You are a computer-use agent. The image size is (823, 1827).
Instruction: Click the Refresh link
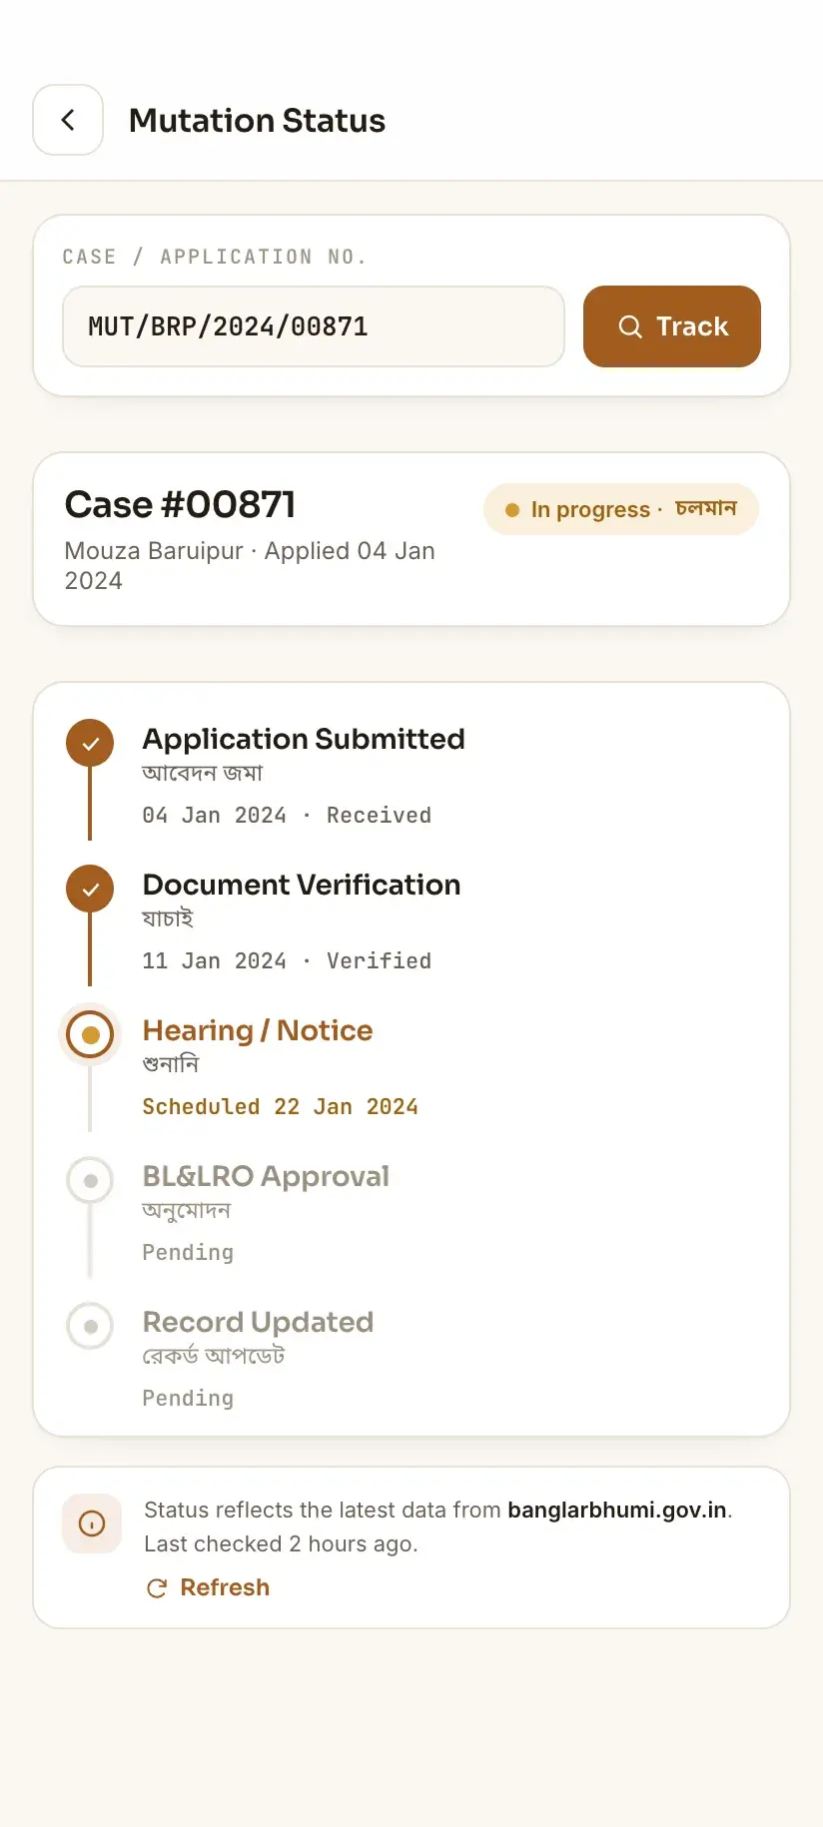(208, 1587)
